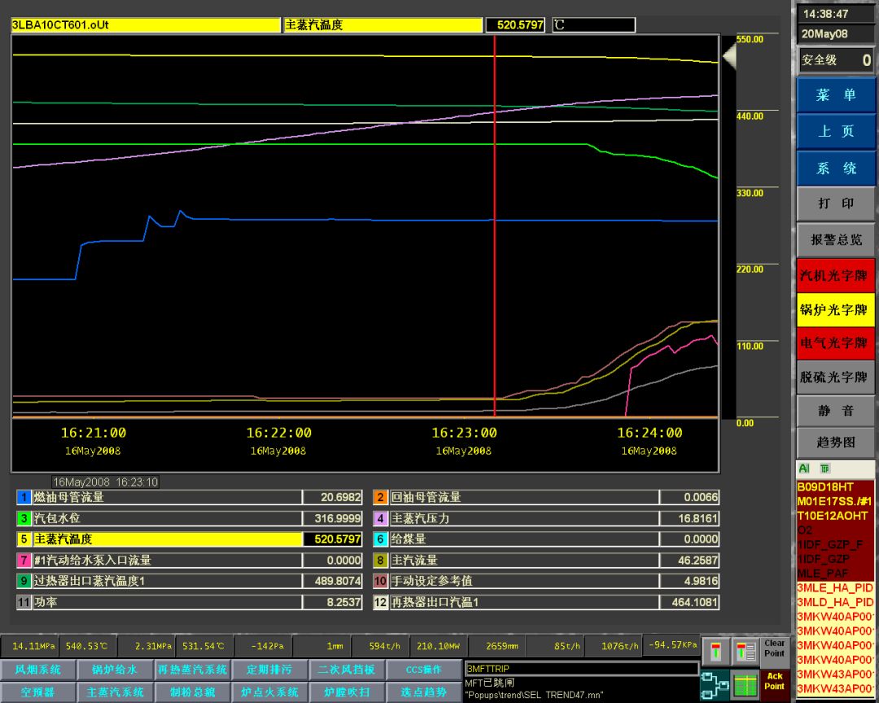Select yellow swatch 5 主蒸汽温度
Screen dimensions: 879x703
pos(24,539)
